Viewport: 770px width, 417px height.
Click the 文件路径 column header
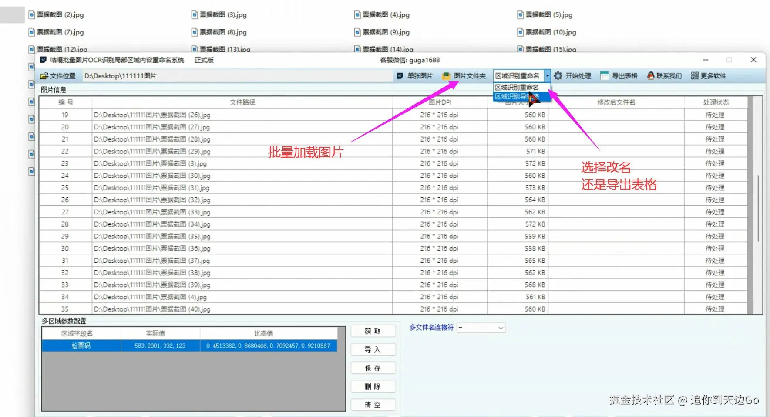point(242,102)
